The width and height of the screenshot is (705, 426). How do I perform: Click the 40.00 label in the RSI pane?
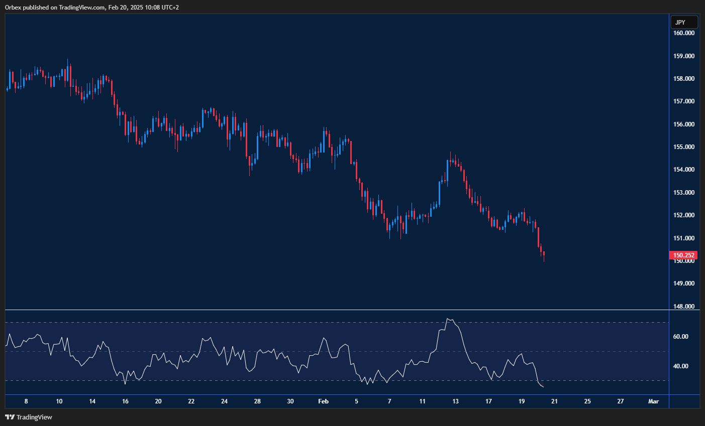pos(680,366)
